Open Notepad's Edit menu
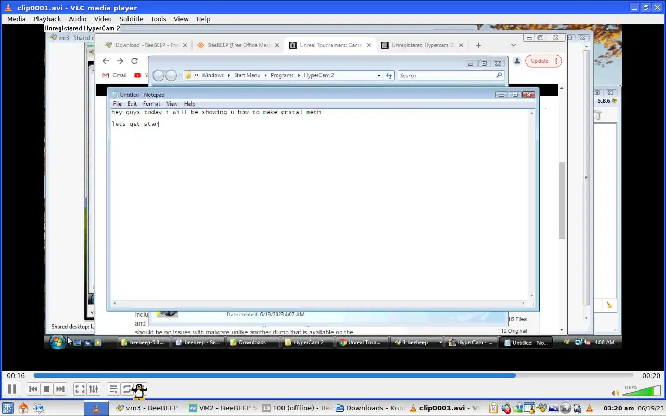Screen dimensions: 666x416 point(132,104)
